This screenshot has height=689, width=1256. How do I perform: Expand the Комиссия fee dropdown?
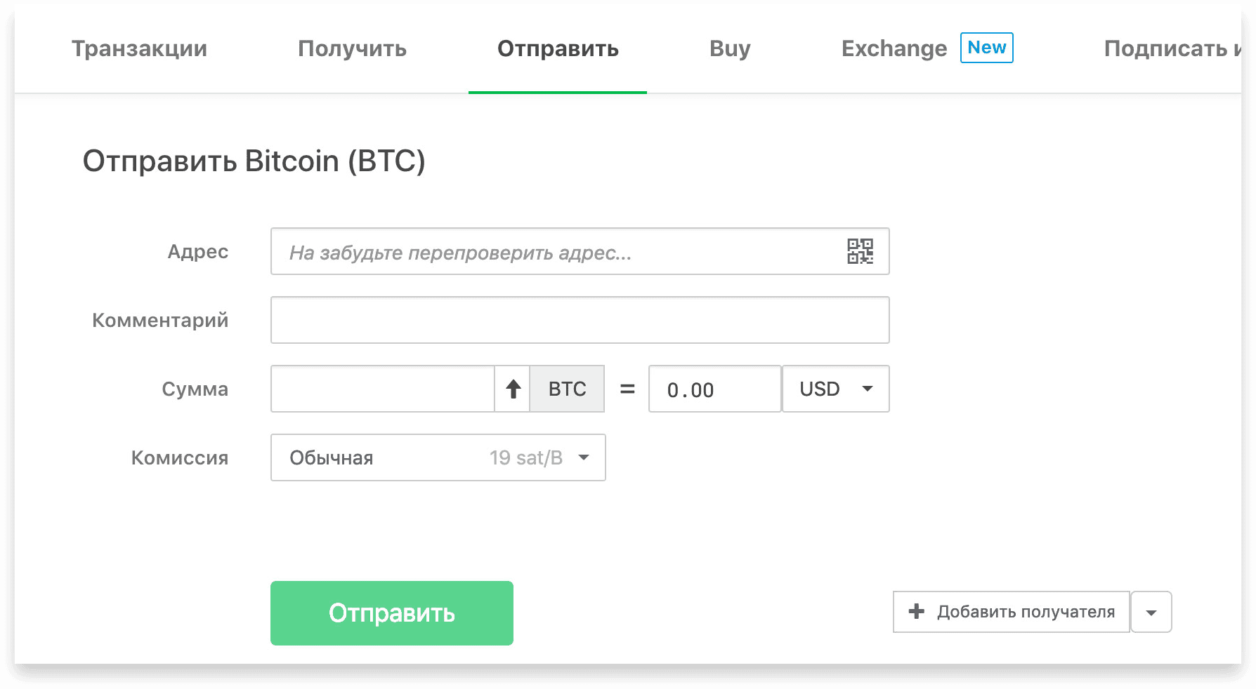coord(438,457)
